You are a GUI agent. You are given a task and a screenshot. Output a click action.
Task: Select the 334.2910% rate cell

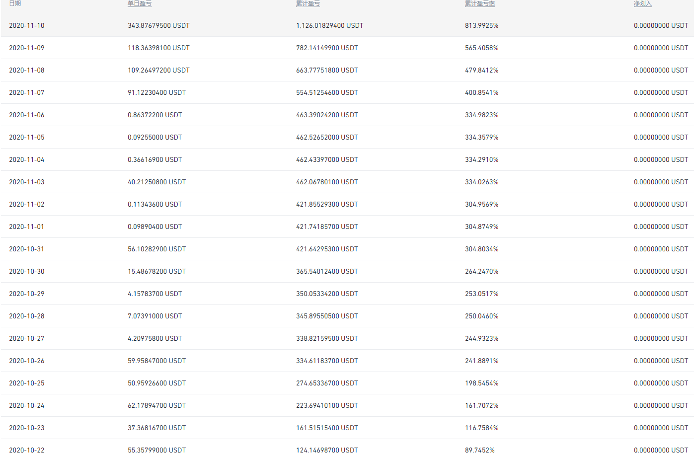point(482,159)
